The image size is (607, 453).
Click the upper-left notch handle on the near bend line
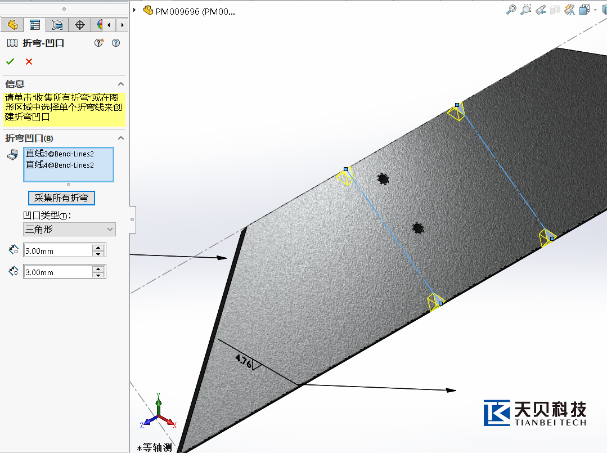[x=346, y=169]
